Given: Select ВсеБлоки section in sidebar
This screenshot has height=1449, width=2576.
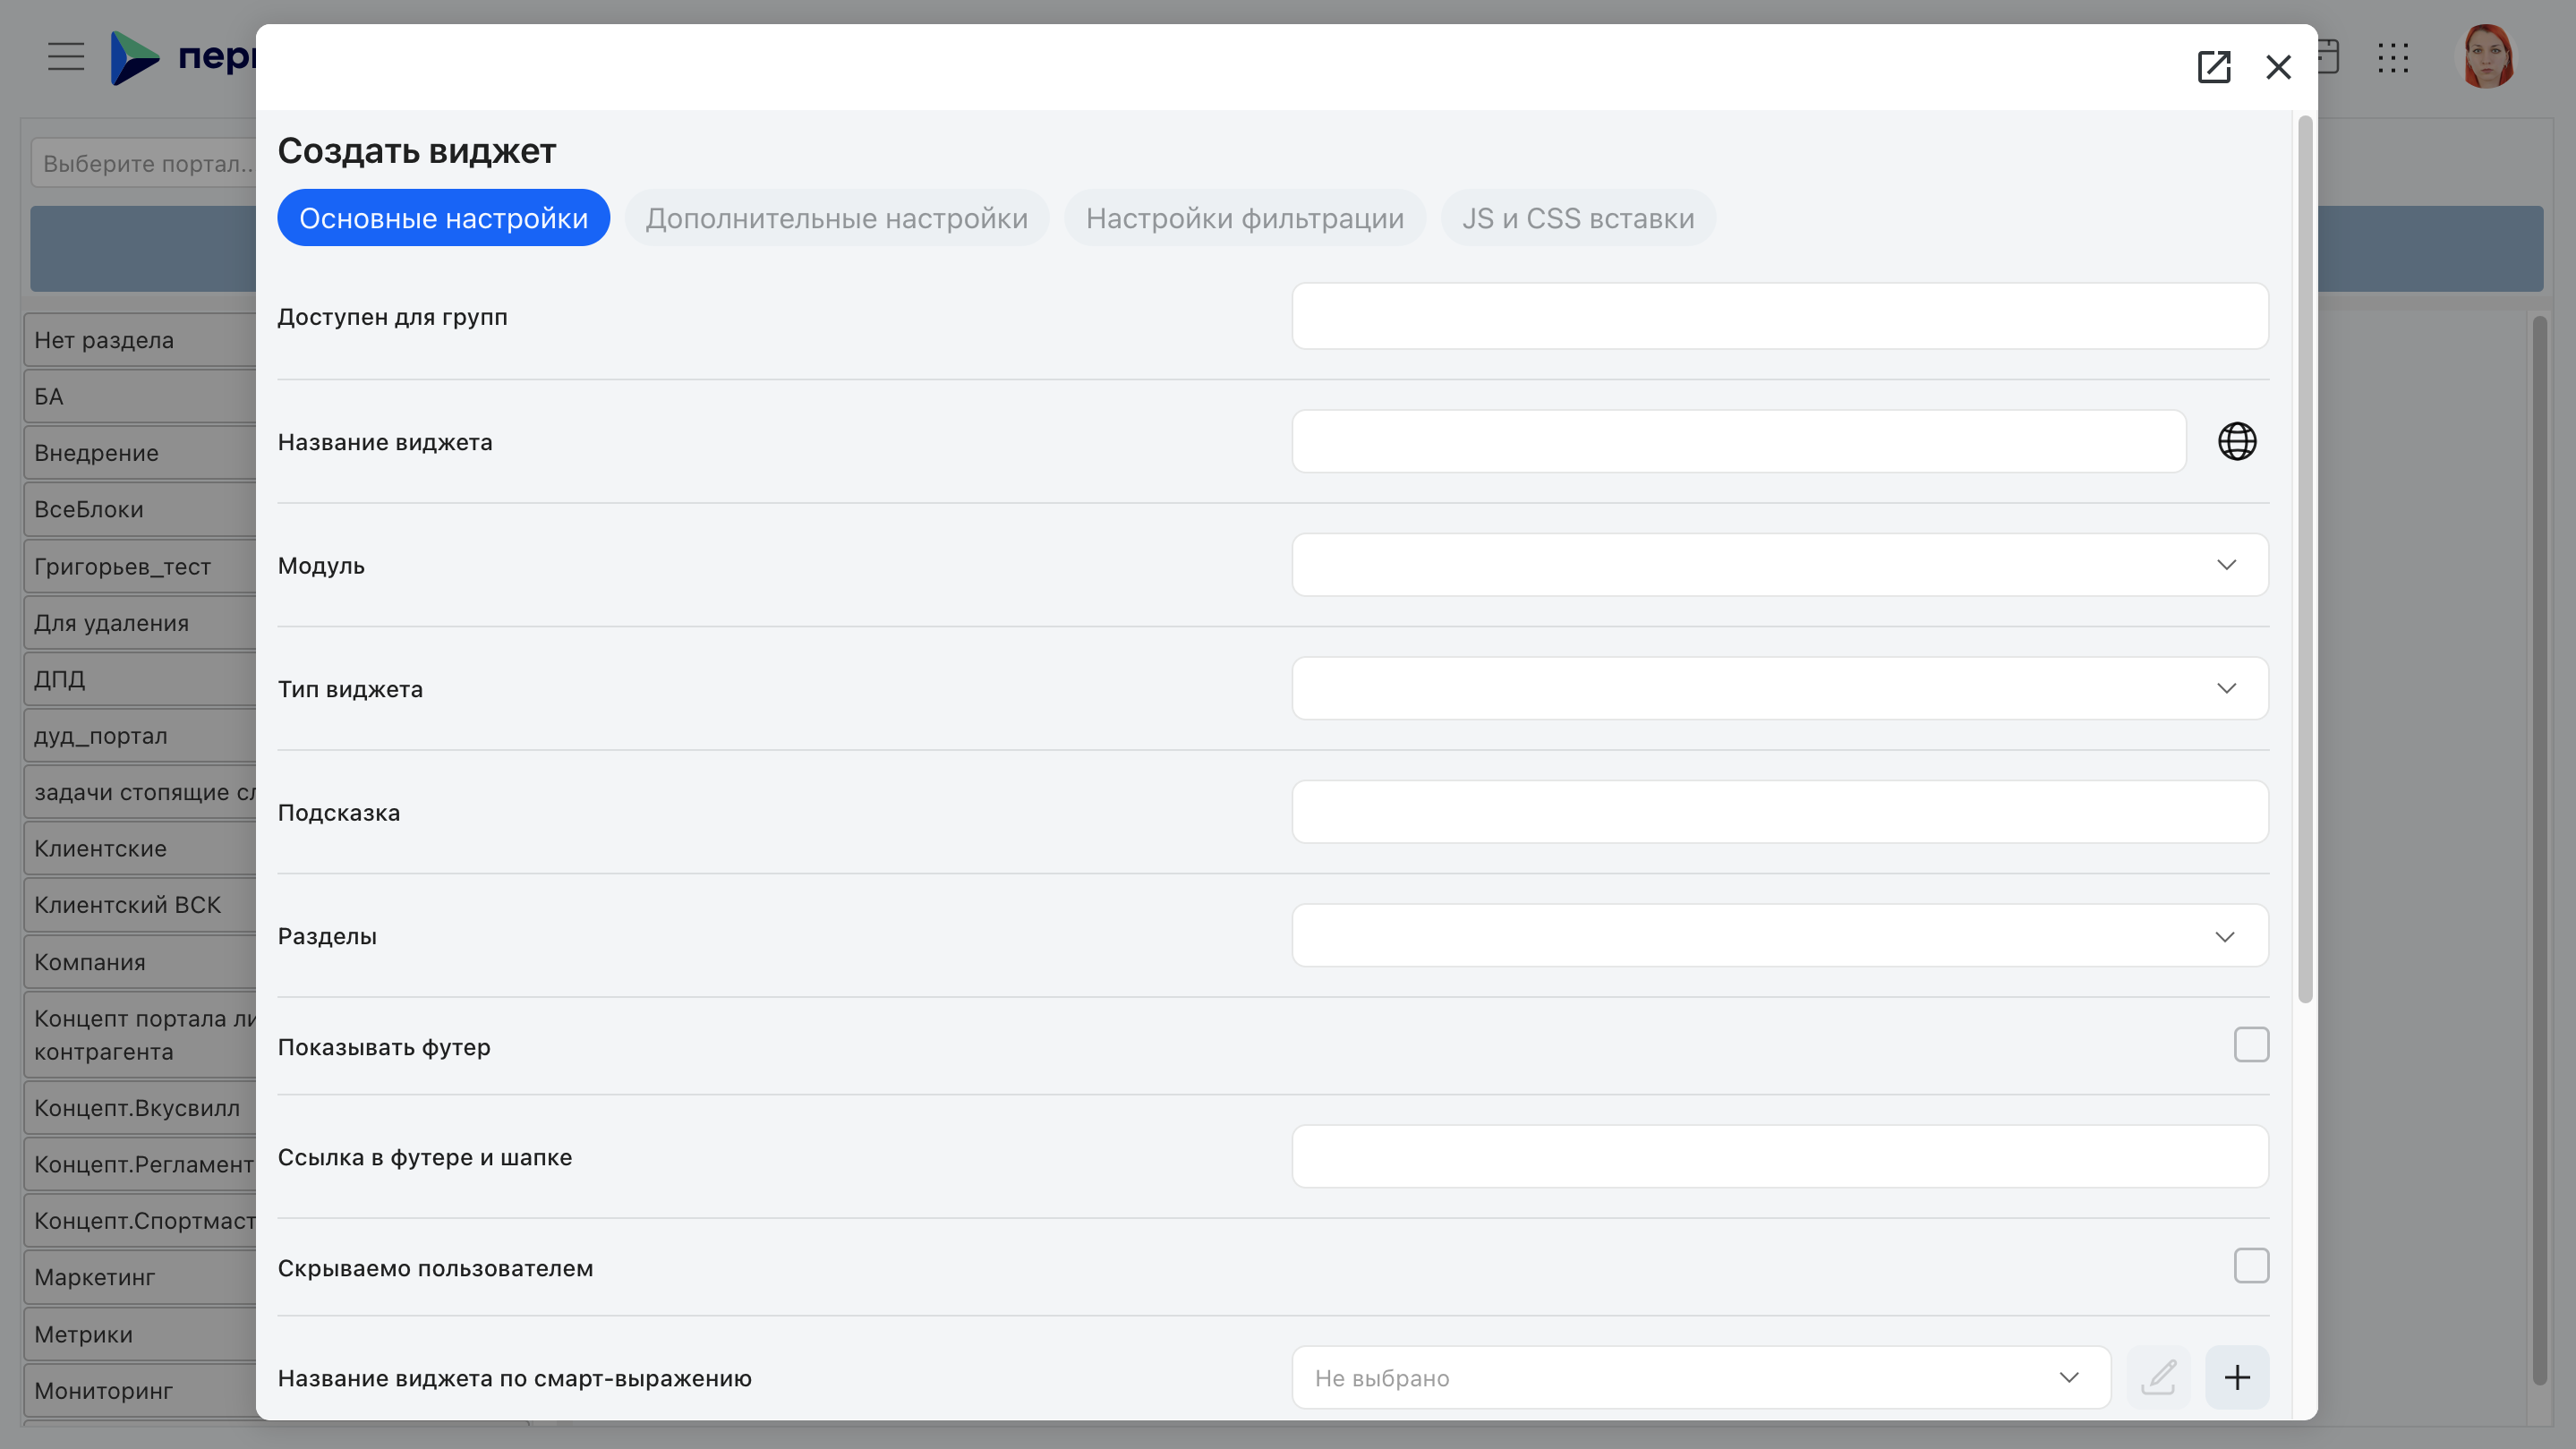Looking at the screenshot, I should (x=140, y=509).
